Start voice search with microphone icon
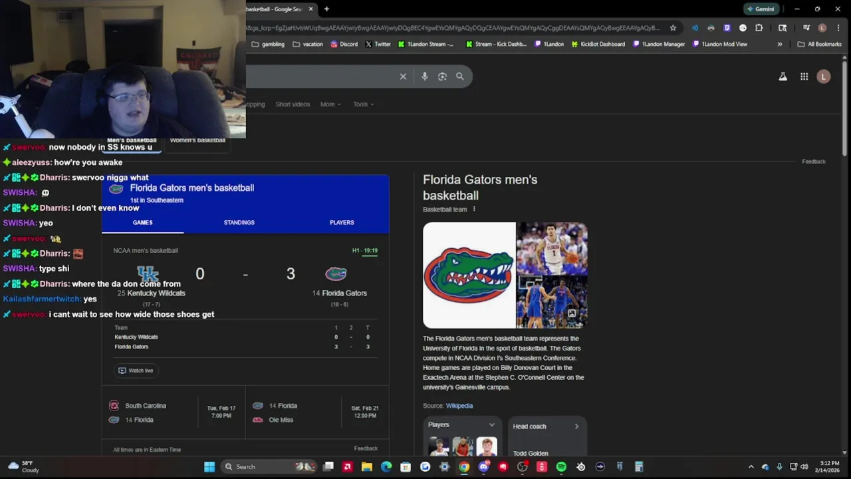851x479 pixels. (424, 77)
